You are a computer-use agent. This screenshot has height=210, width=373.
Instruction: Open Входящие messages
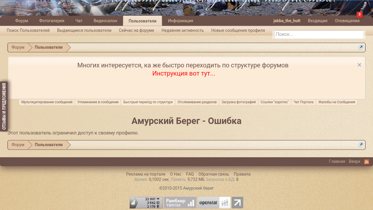(x=318, y=21)
